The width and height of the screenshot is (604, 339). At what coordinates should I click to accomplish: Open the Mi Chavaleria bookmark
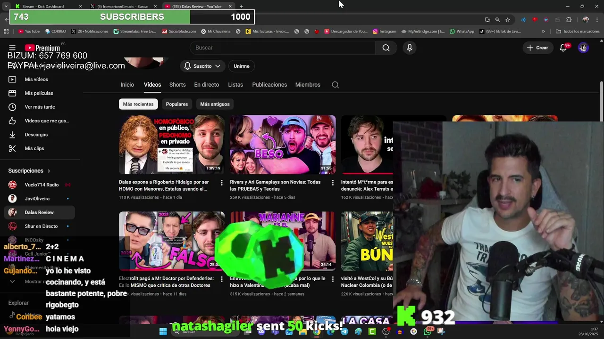216,32
